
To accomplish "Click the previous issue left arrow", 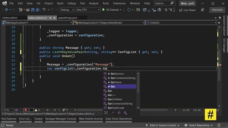I will coord(48,110).
